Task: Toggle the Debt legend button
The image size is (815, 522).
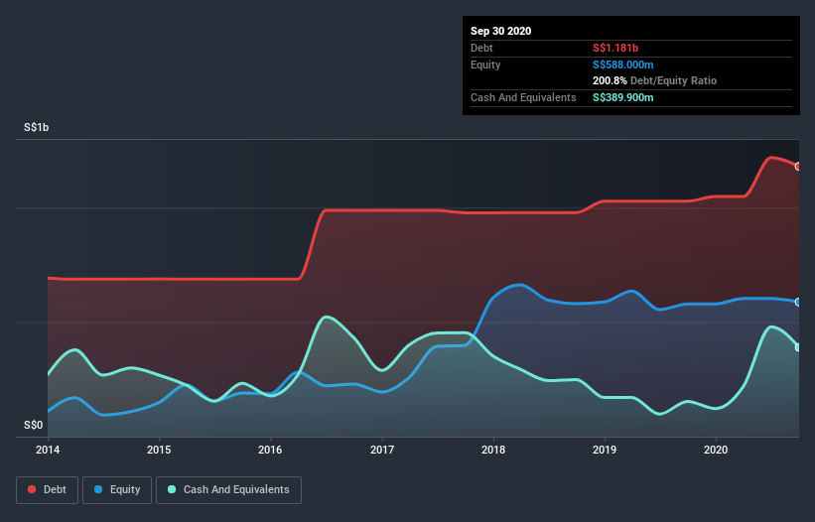Action: 47,490
